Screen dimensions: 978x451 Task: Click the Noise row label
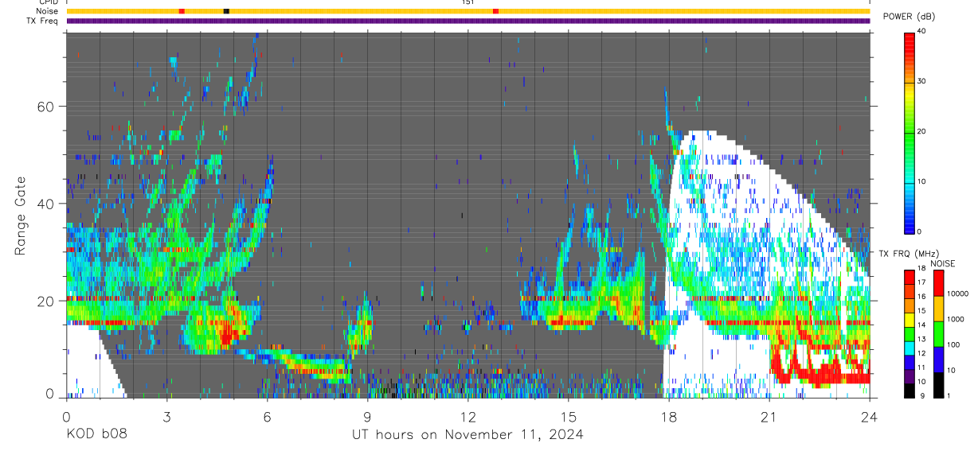(46, 11)
